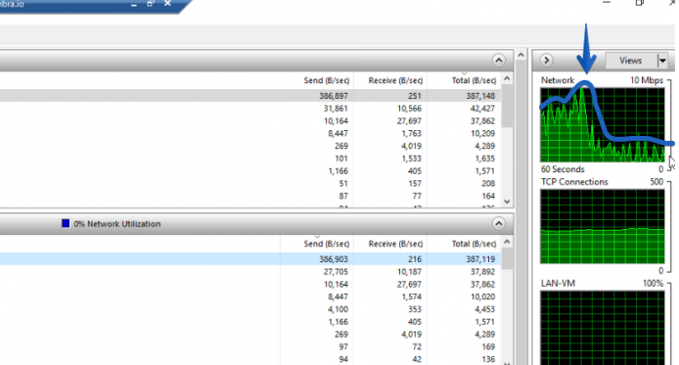Click the send value 386,897
This screenshot has width=679, height=365.
[334, 96]
